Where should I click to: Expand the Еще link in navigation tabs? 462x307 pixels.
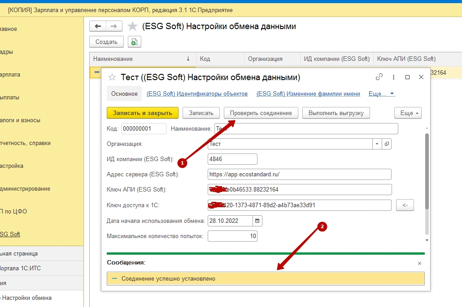pyautogui.click(x=381, y=94)
